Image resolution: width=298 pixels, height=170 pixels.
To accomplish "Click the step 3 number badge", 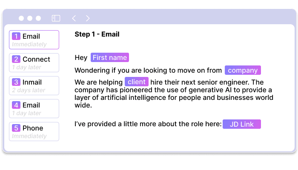I will tap(16, 82).
